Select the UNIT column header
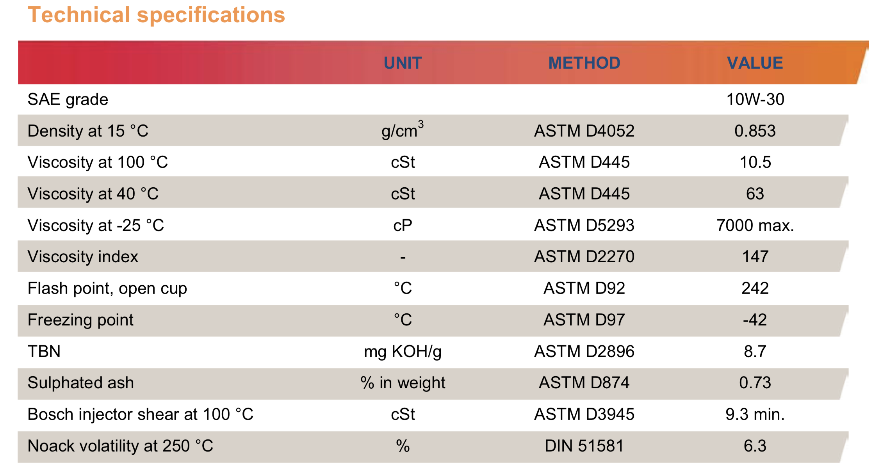Viewport: 873px width, 473px height. (x=403, y=63)
